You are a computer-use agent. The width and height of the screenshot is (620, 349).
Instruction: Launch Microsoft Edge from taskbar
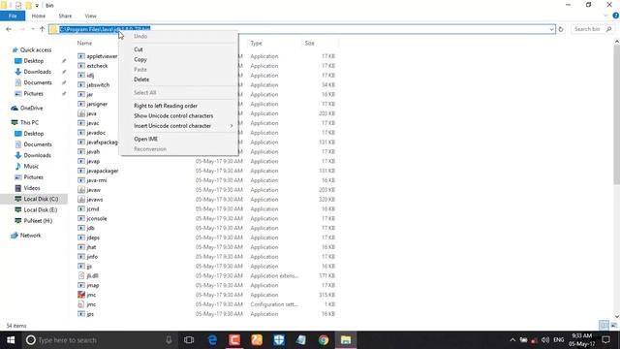[212, 340]
